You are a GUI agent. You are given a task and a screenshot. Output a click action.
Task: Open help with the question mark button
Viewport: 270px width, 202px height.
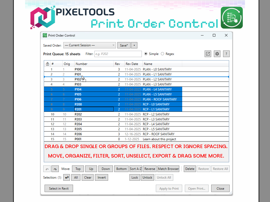(x=226, y=54)
